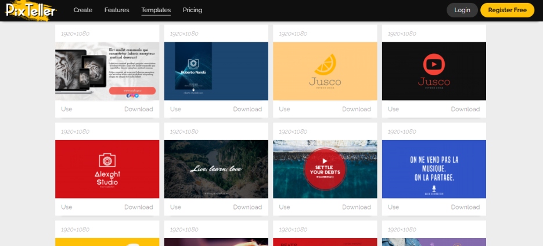Use the orange Jusco template
The image size is (543, 246).
click(285, 109)
